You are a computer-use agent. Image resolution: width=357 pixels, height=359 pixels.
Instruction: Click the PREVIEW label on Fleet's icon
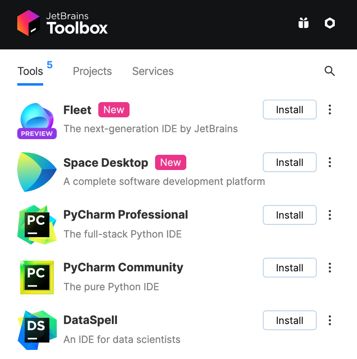pyautogui.click(x=37, y=134)
